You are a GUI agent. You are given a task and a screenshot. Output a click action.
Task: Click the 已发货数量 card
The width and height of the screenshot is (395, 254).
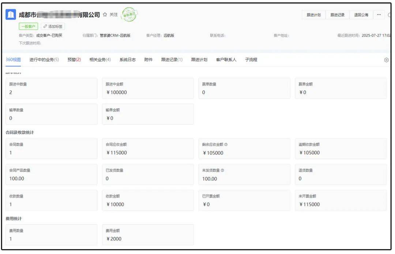click(x=148, y=174)
